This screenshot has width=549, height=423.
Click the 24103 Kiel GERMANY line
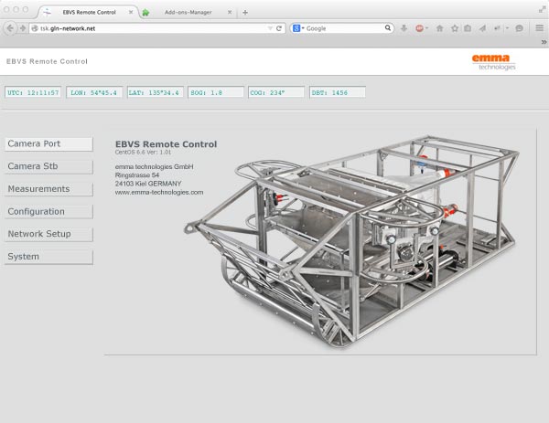pyautogui.click(x=148, y=184)
